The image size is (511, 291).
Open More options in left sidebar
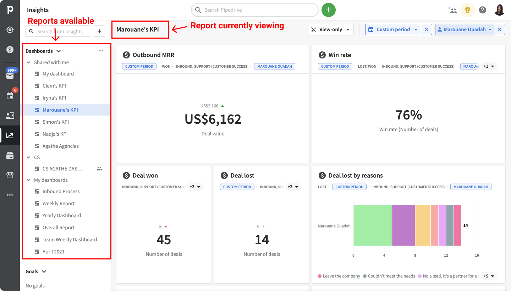click(x=10, y=195)
